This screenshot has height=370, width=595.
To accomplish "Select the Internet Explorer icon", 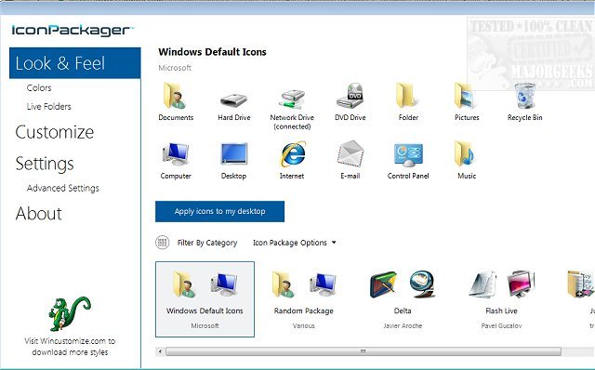I will (293, 154).
